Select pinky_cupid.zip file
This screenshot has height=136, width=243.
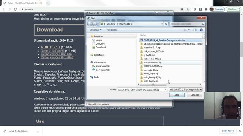pos(151,74)
